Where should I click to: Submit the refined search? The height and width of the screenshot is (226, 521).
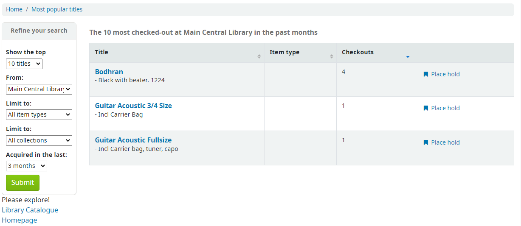pos(23,182)
